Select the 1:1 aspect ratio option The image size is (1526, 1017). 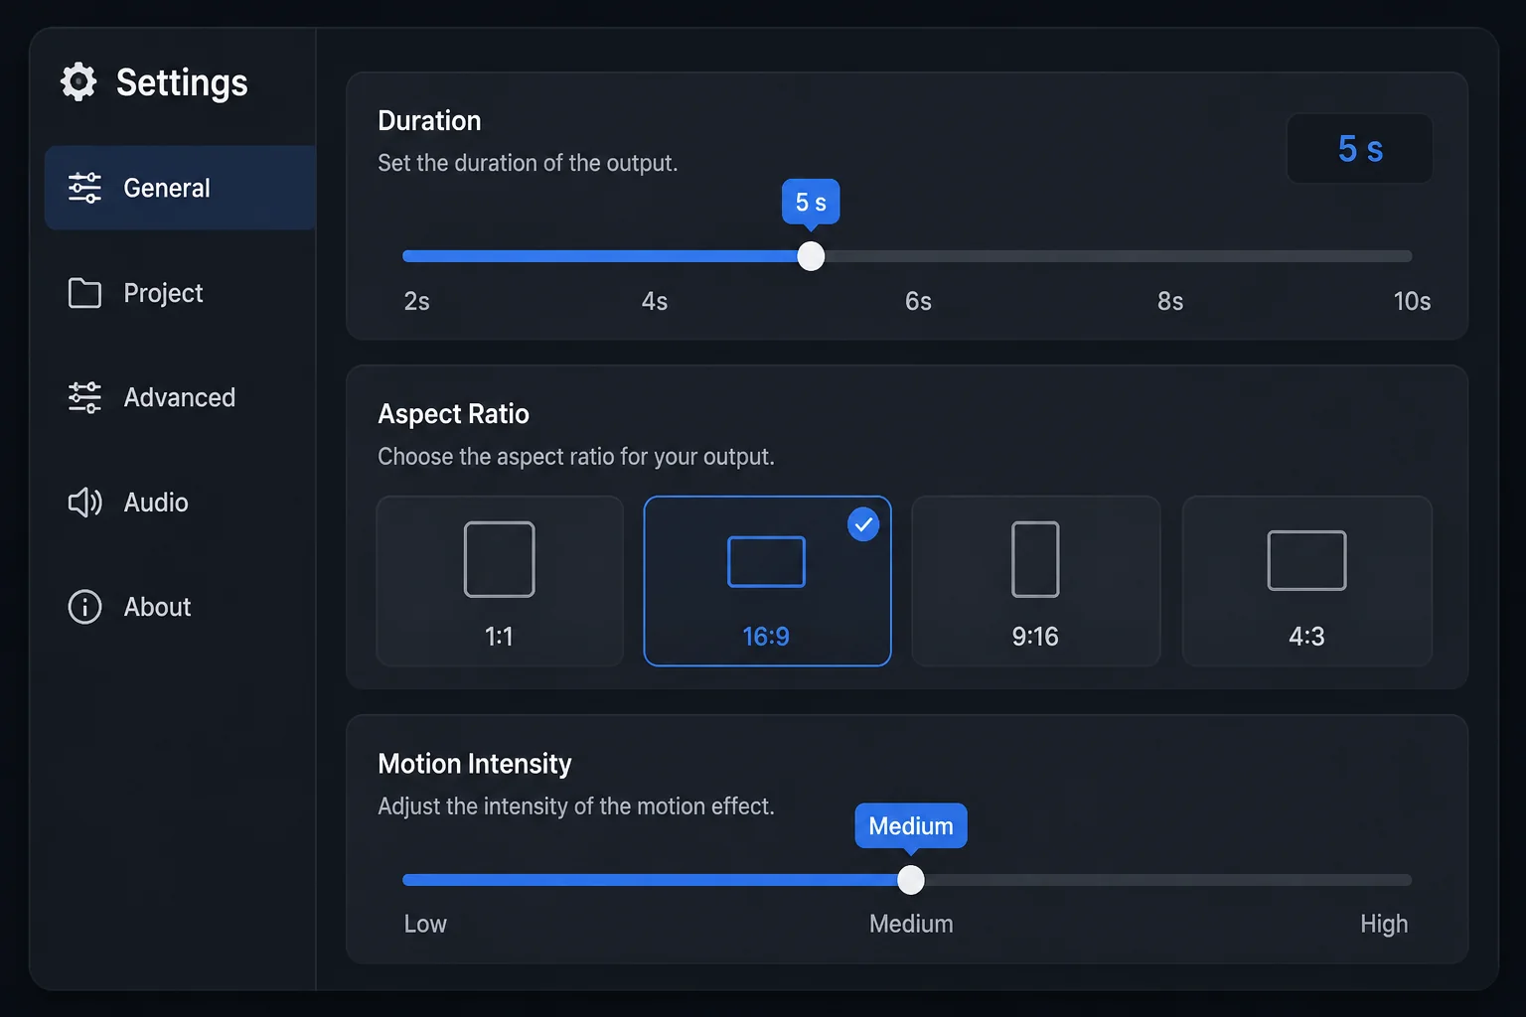click(500, 581)
